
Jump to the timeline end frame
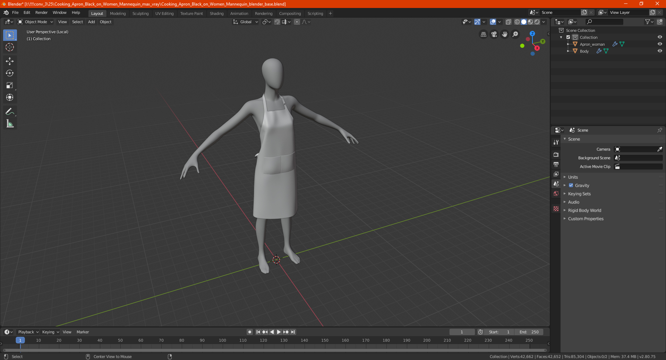pos(293,332)
